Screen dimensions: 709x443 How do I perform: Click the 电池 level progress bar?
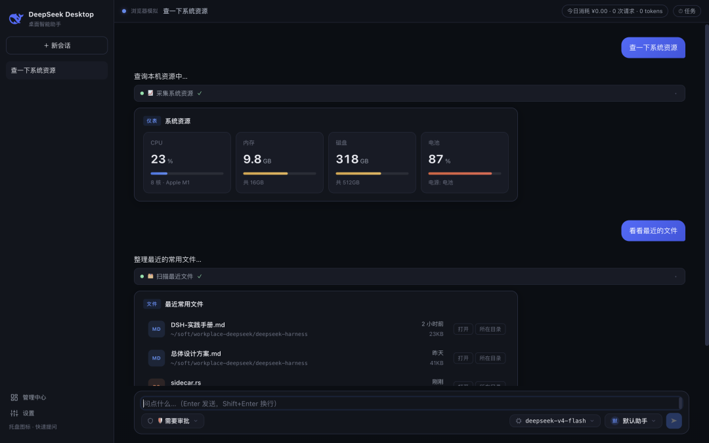pyautogui.click(x=464, y=173)
